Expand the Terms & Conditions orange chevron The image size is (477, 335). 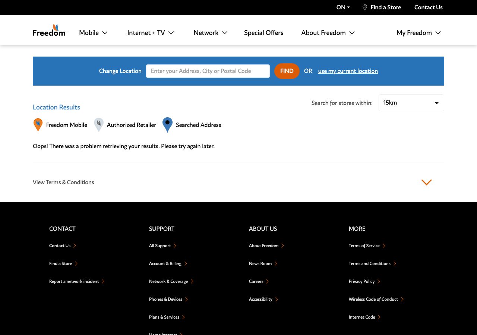pos(426,182)
